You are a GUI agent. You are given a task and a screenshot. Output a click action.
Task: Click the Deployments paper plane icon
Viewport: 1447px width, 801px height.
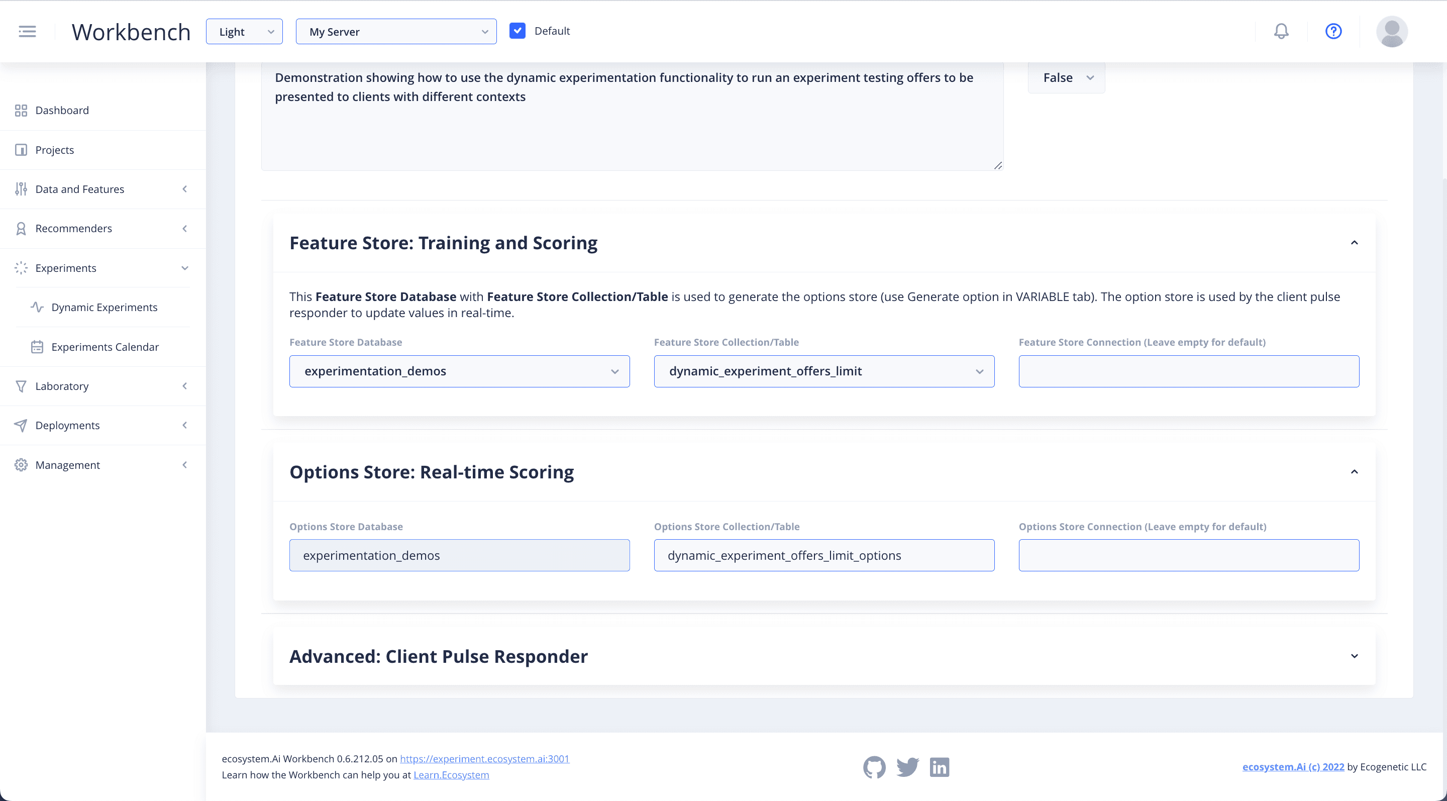[x=21, y=425]
